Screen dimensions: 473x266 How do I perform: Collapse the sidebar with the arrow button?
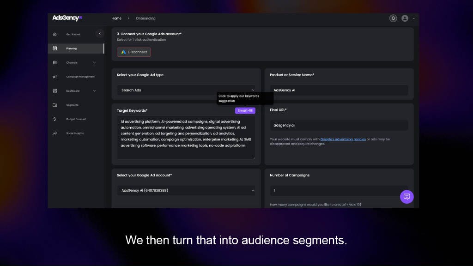pos(100,33)
